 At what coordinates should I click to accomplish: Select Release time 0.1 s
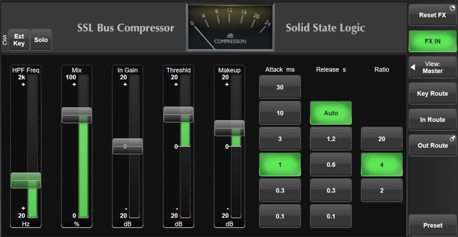pos(331,216)
